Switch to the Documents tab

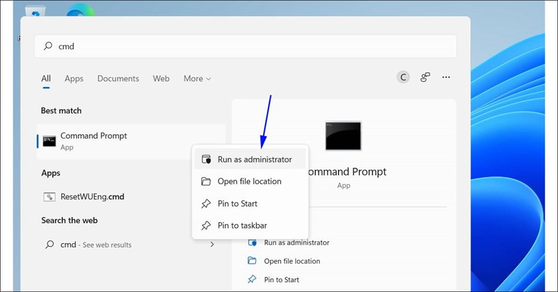[x=118, y=79]
